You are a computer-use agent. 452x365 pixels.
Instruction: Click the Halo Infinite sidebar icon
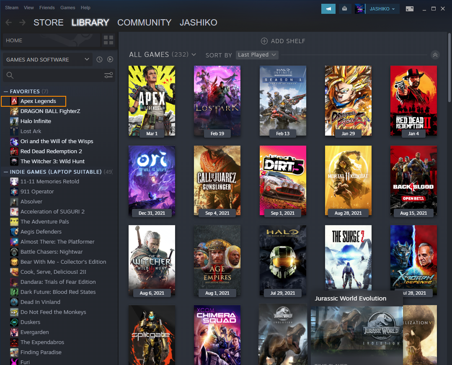[x=14, y=121]
